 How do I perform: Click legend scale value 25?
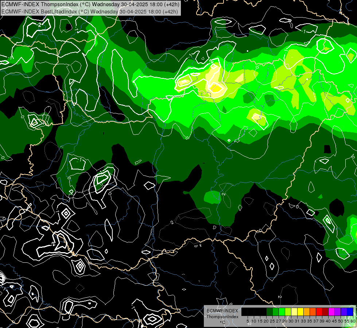[272, 321]
